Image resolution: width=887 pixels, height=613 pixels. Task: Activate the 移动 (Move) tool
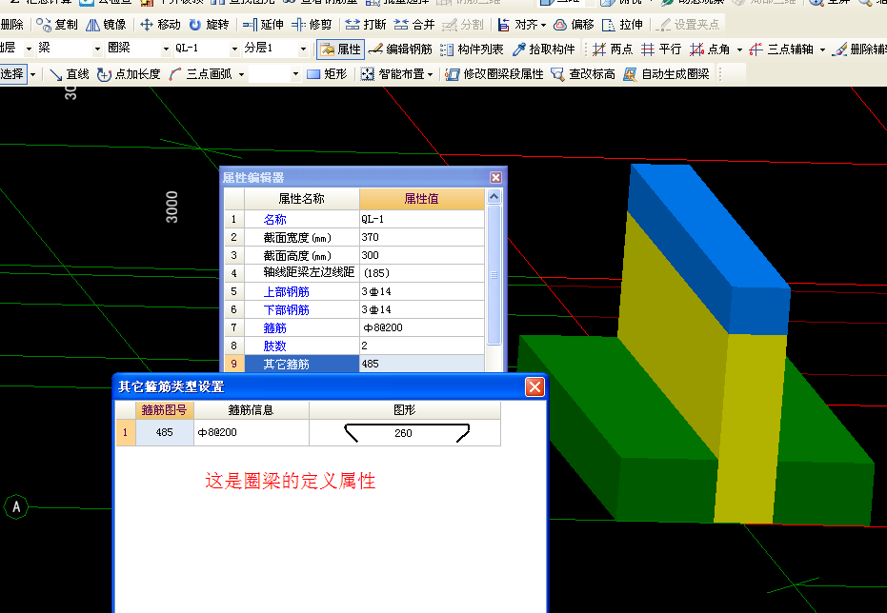point(160,25)
